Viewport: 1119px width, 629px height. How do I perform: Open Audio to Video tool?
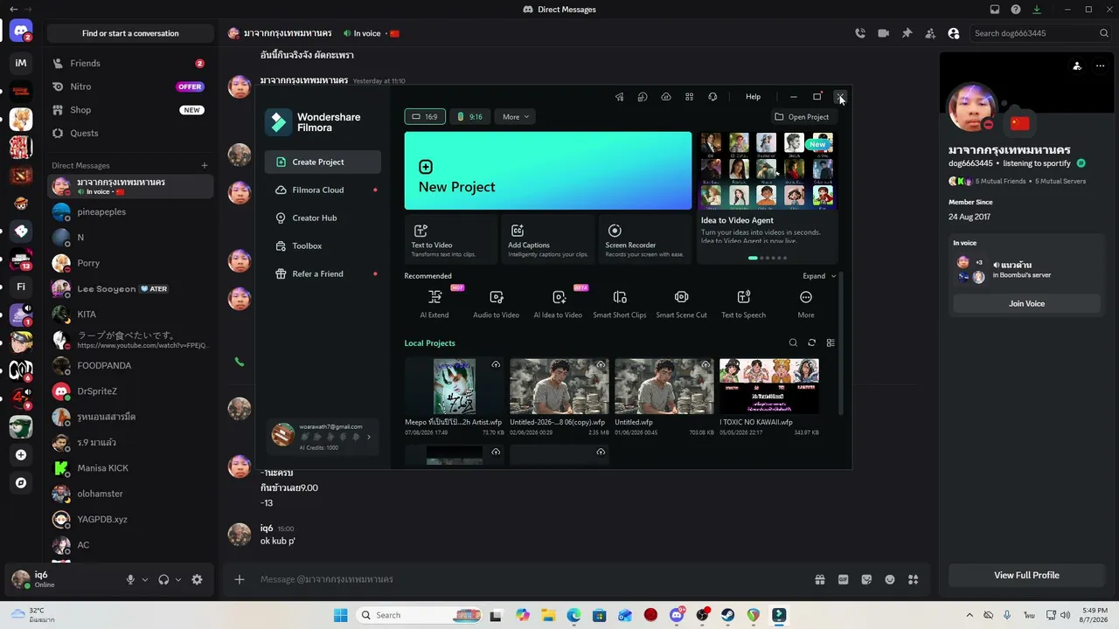click(x=497, y=304)
